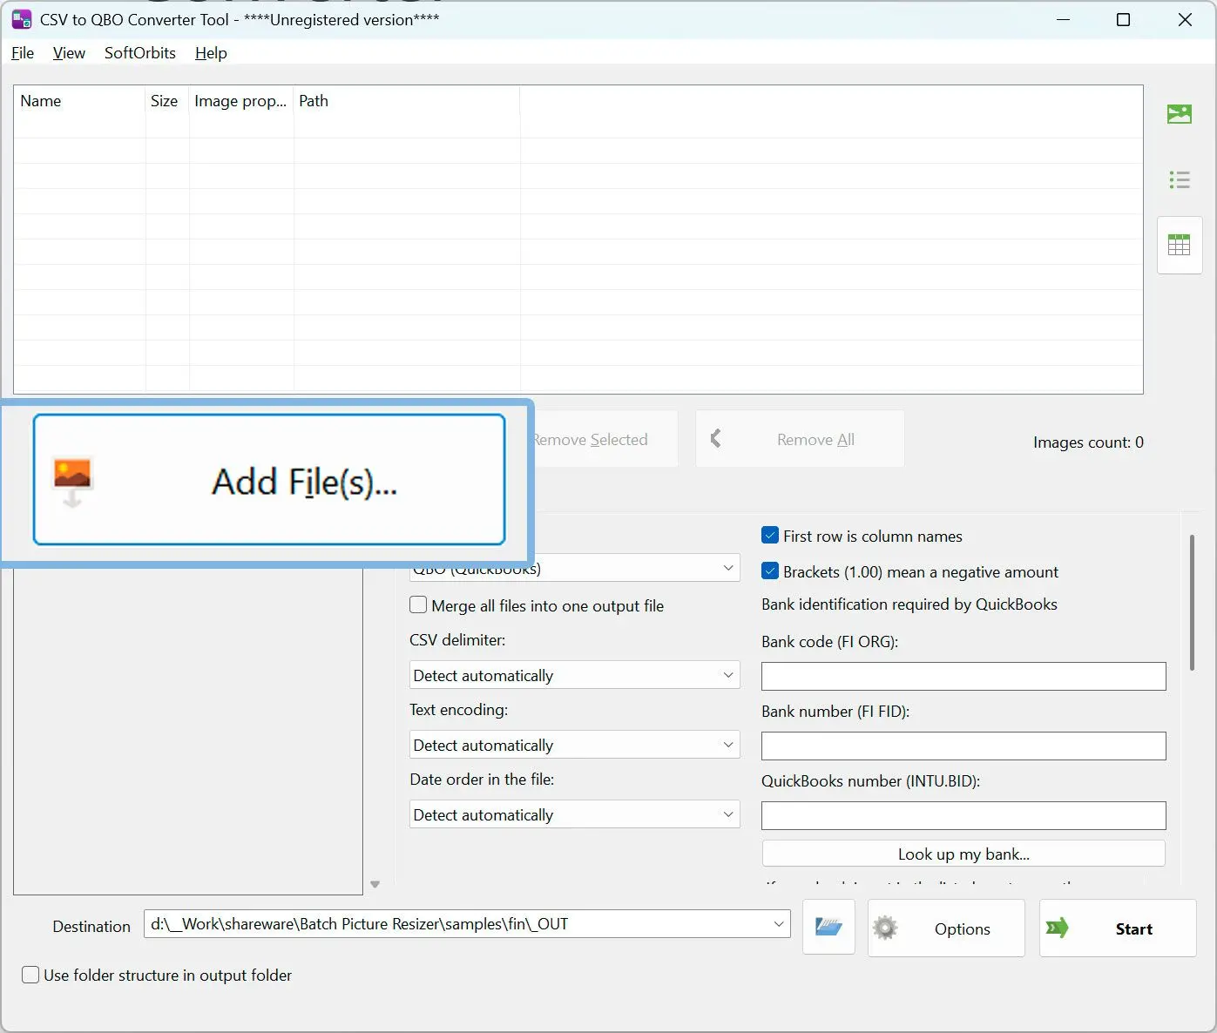
Task: Switch to thumbnail view icon
Action: [1179, 114]
